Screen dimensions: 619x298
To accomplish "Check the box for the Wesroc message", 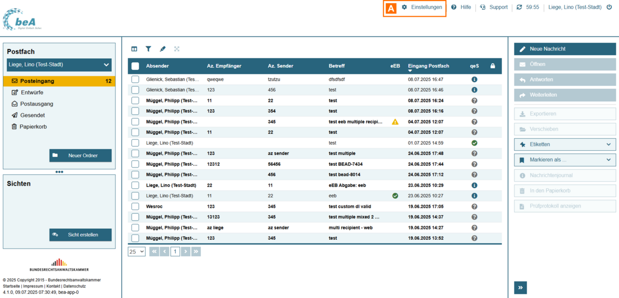I will [135, 206].
